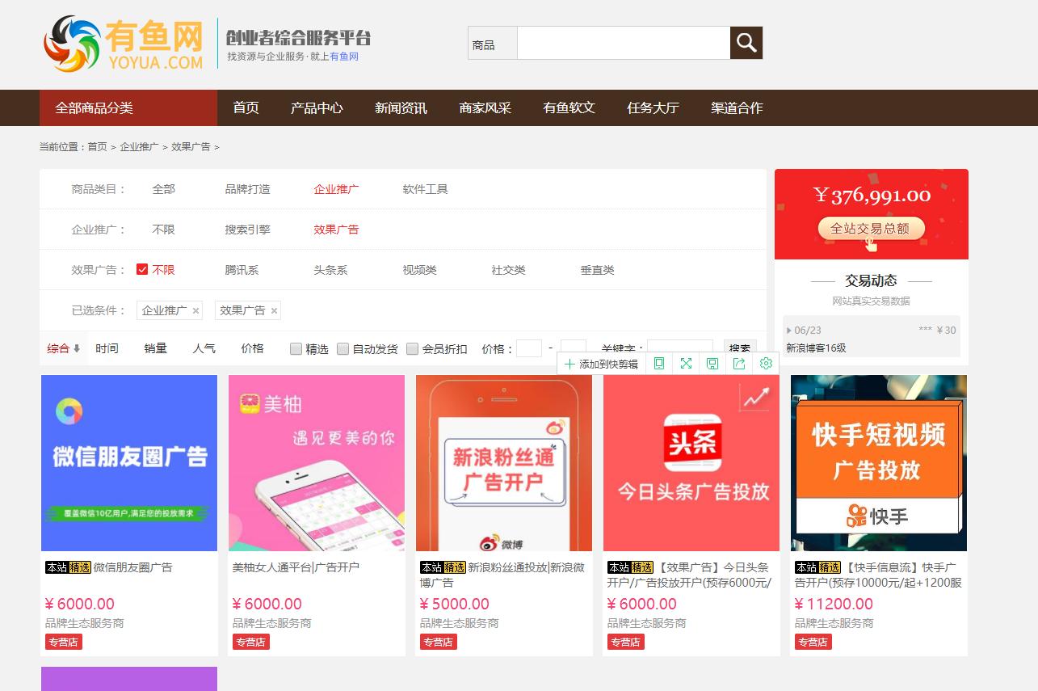Click the save icon in the 快剪辑 toolbar

[x=712, y=363]
